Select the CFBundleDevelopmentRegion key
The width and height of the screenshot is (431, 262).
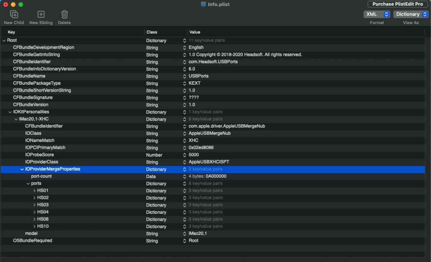(x=44, y=47)
